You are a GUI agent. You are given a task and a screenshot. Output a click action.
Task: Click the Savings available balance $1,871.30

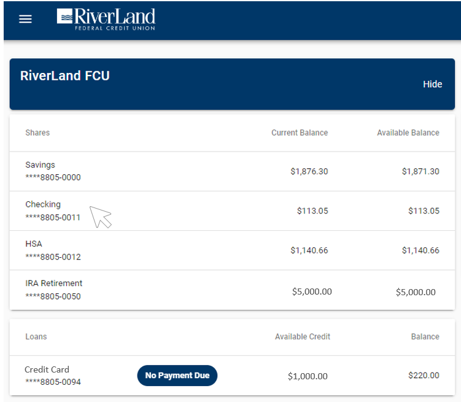click(420, 171)
